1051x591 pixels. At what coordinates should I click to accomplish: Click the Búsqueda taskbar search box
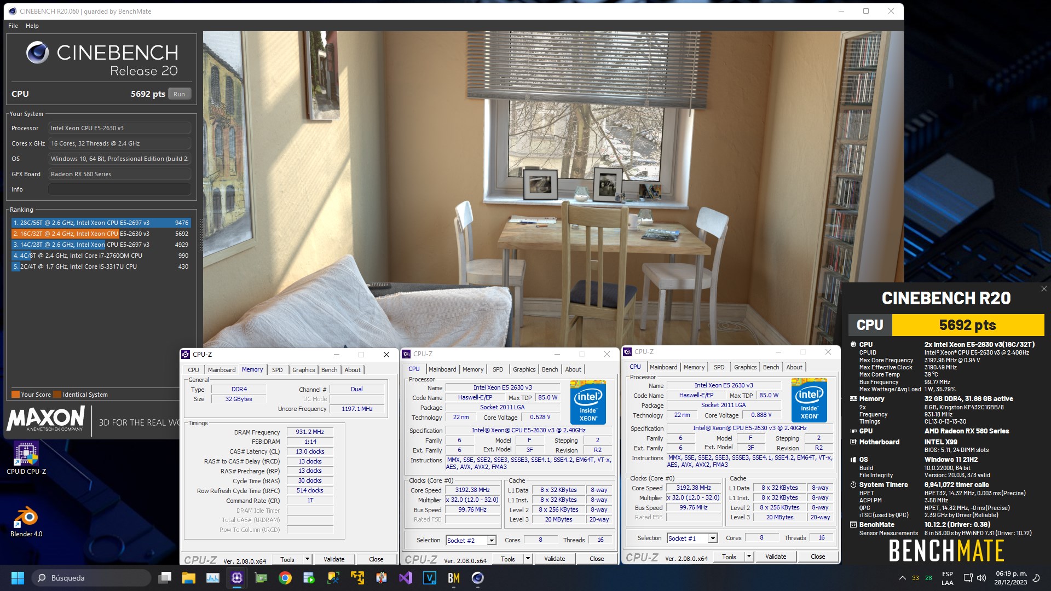coord(91,578)
